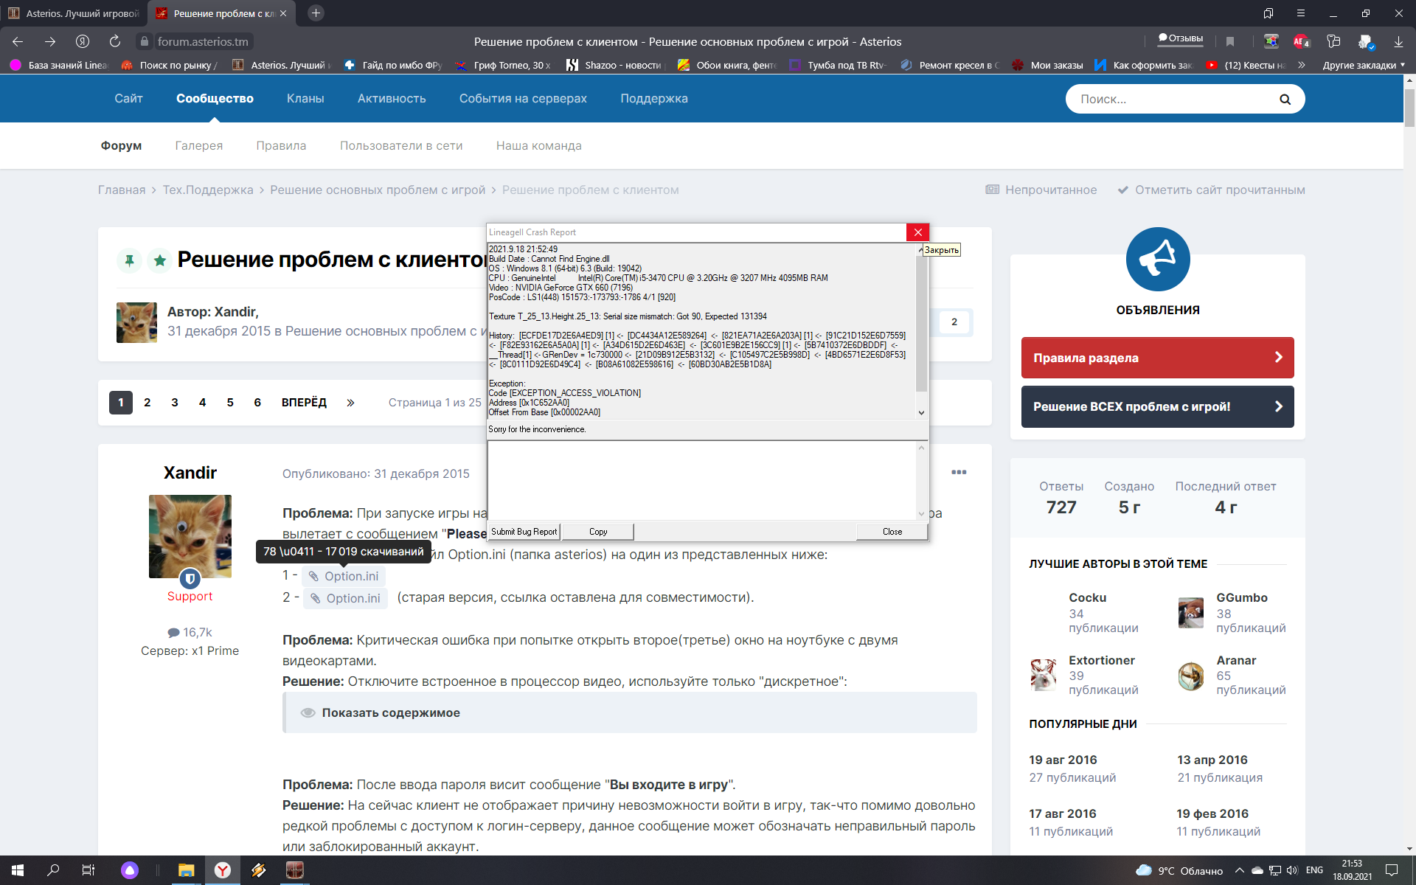The width and height of the screenshot is (1416, 885).
Task: Show hidden tray icons chevron
Action: coord(1239,870)
